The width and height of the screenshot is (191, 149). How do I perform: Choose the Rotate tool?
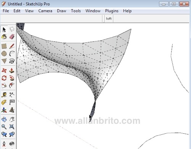[4, 78]
